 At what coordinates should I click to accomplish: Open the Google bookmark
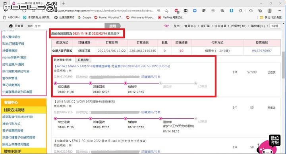[x=84, y=17]
